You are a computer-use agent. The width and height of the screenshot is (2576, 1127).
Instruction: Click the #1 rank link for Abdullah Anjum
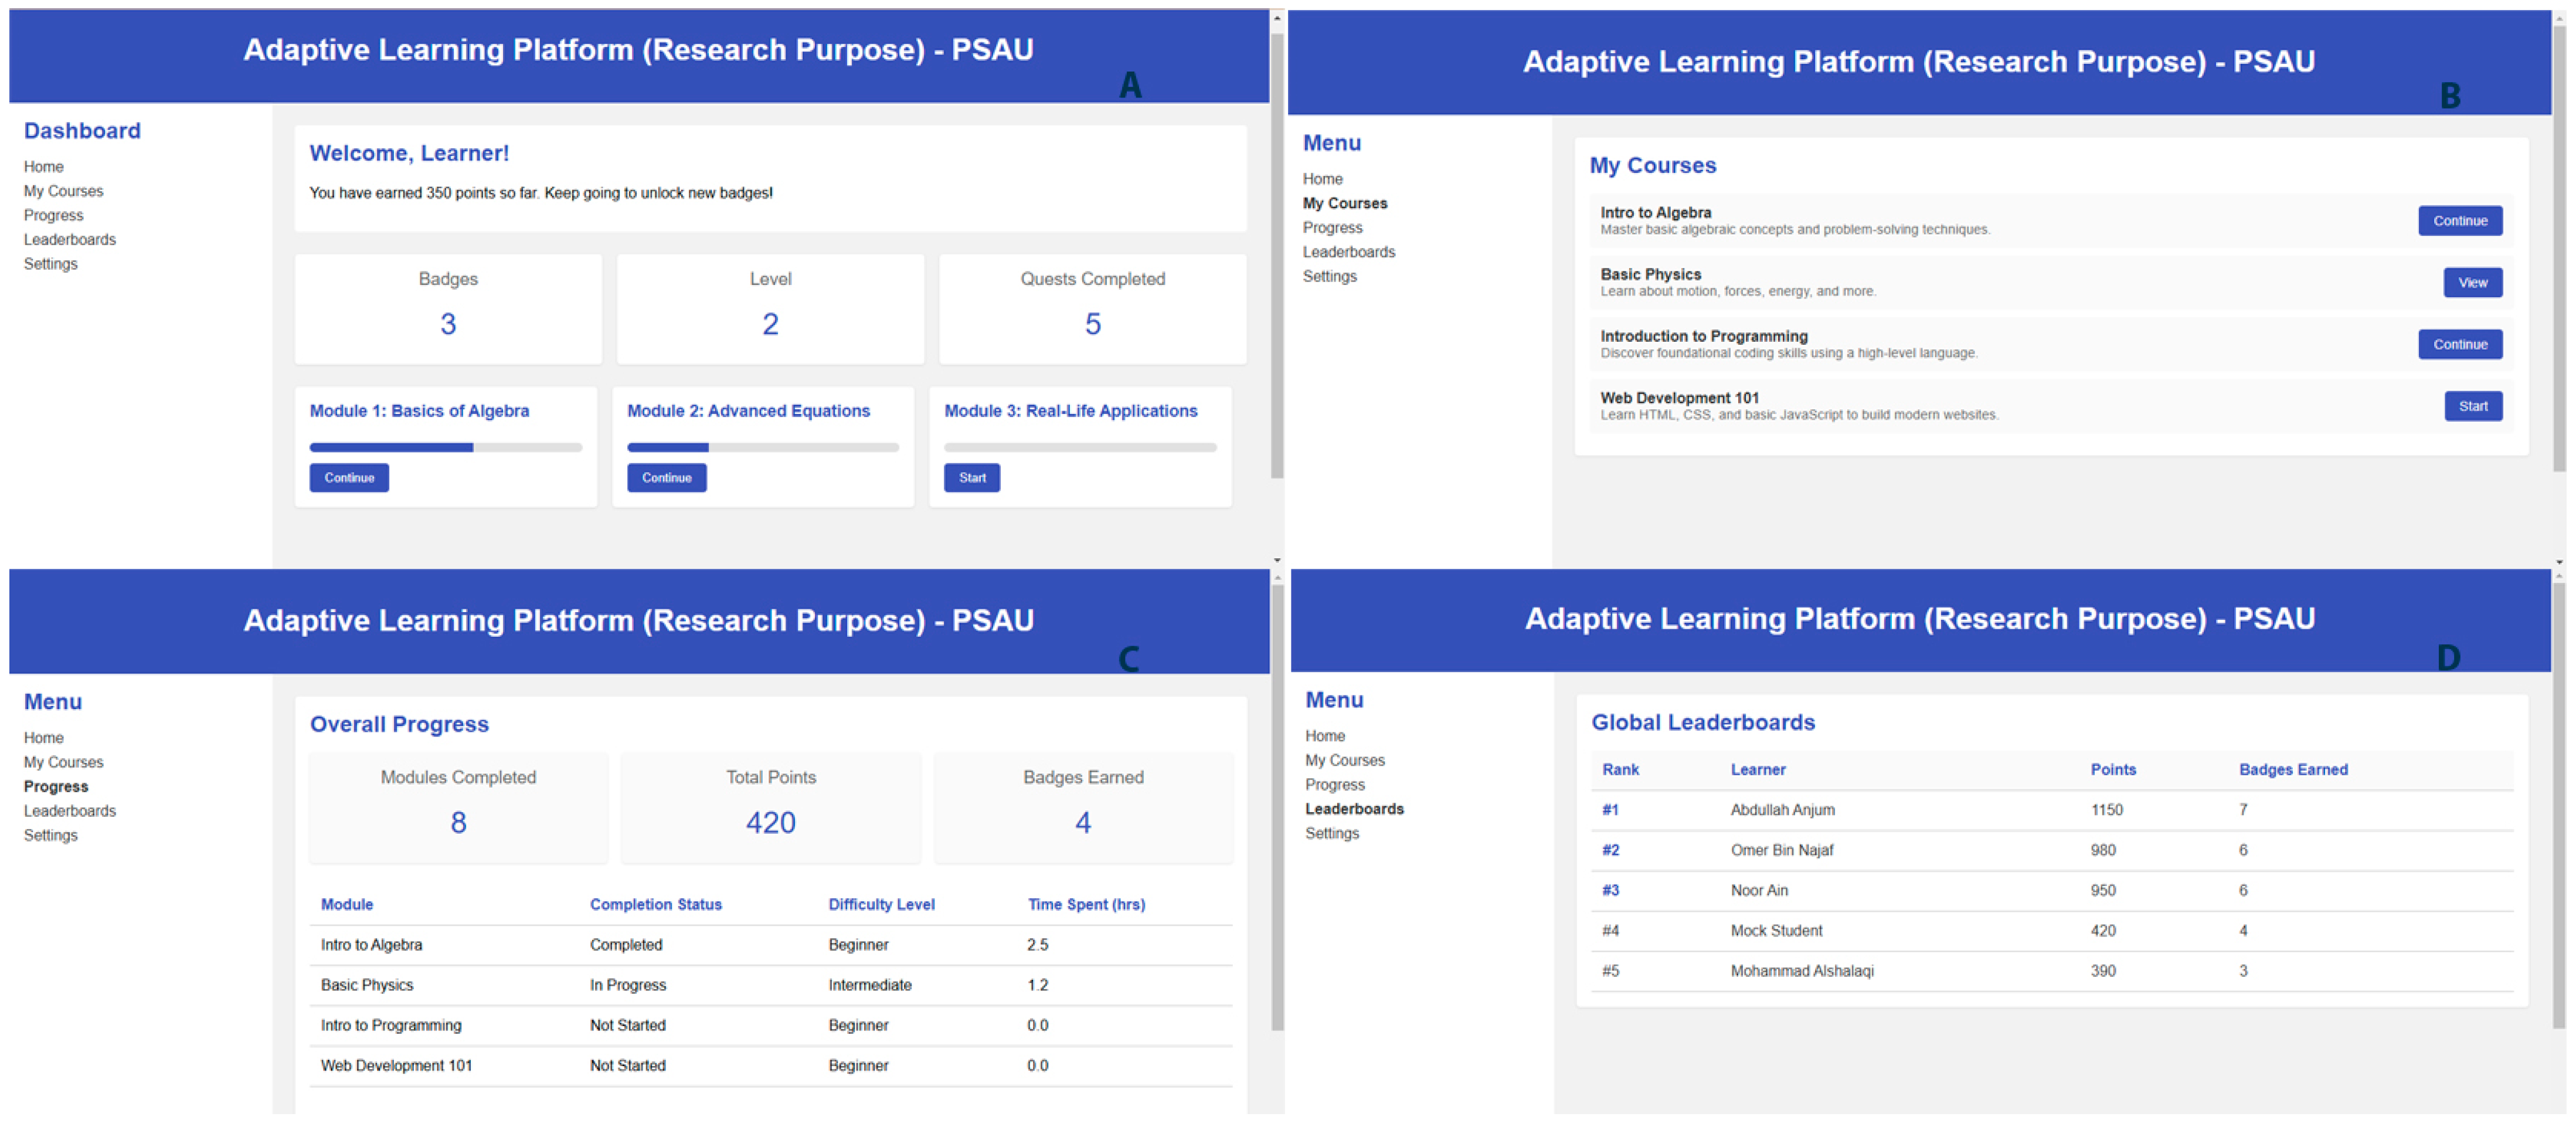(x=1609, y=810)
